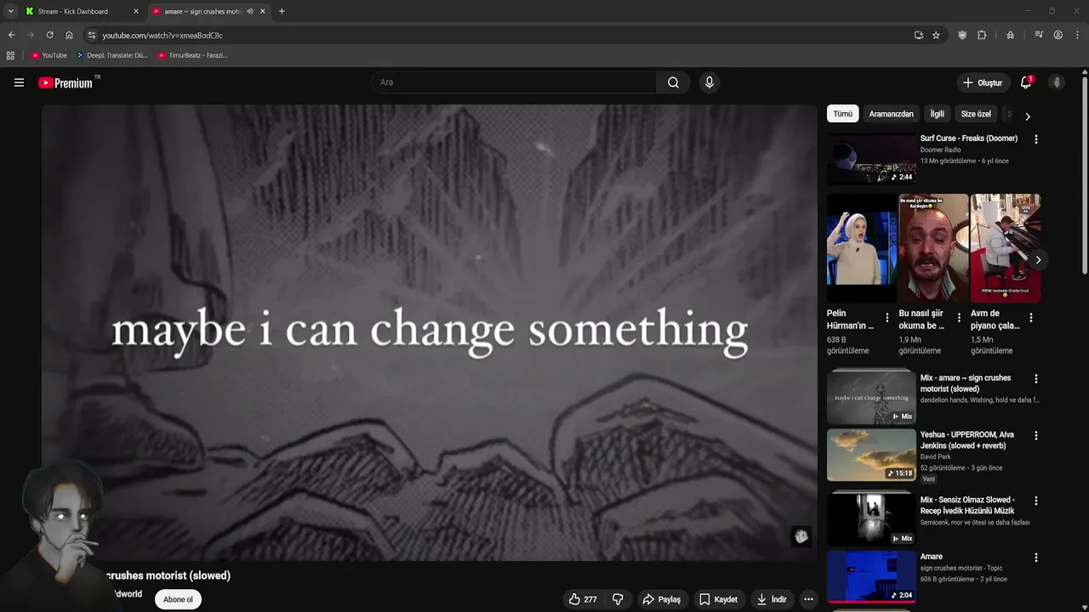The height and width of the screenshot is (612, 1089).
Task: Start voice search with microphone icon
Action: pos(710,82)
